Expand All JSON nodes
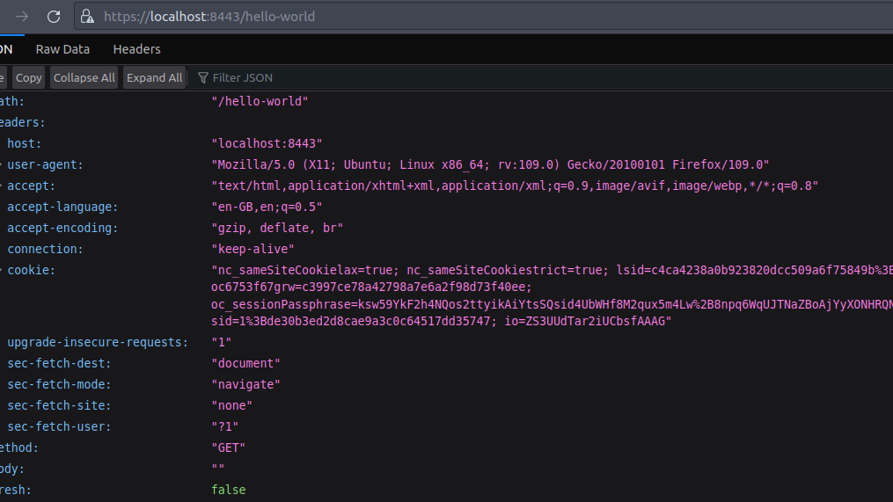 point(154,78)
